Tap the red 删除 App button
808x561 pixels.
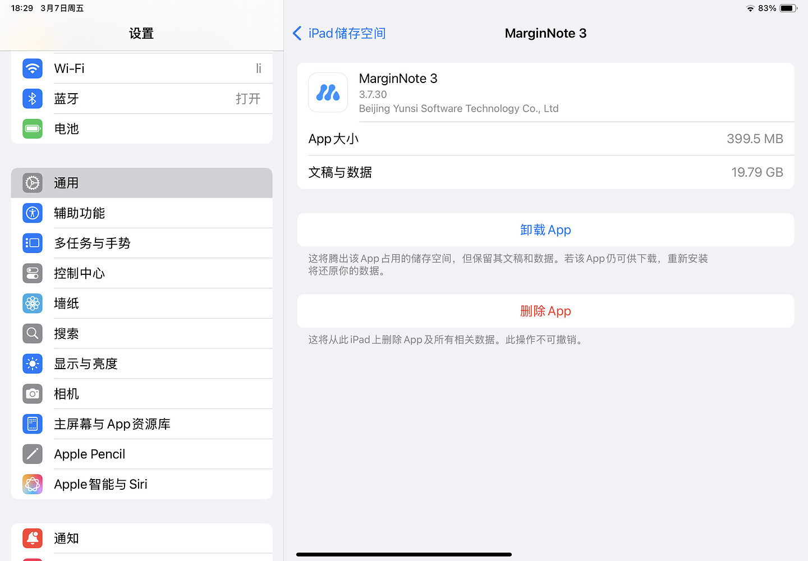click(x=545, y=311)
